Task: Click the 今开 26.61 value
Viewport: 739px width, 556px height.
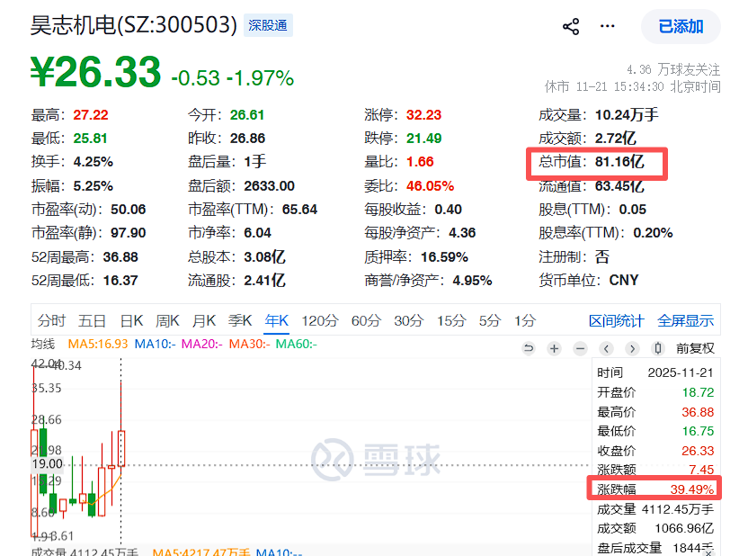Action: point(247,114)
